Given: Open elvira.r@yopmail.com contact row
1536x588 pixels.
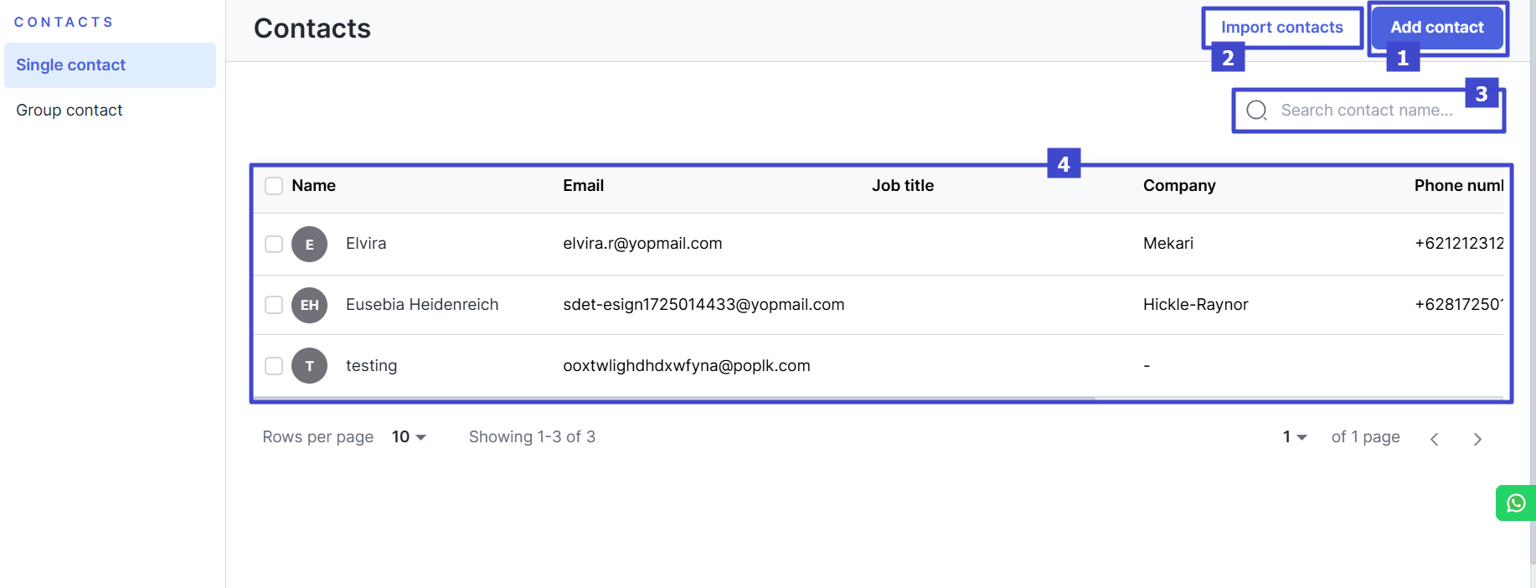Looking at the screenshot, I should (642, 244).
